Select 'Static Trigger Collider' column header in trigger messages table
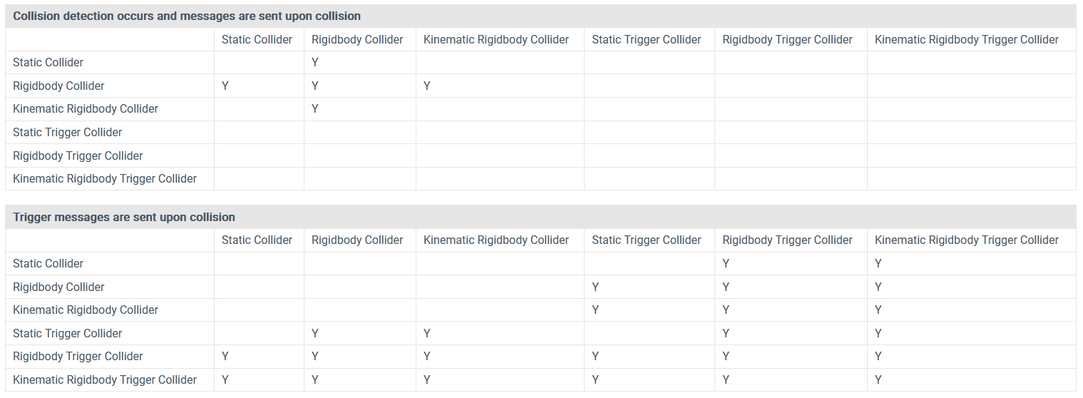Screen dimensions: 1083x398 click(x=647, y=240)
